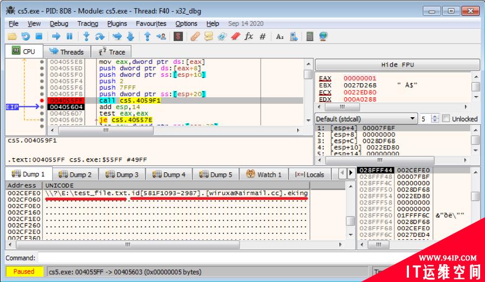The width and height of the screenshot is (485, 282).
Task: Switch to Dump 3 tab
Action: (x=122, y=174)
